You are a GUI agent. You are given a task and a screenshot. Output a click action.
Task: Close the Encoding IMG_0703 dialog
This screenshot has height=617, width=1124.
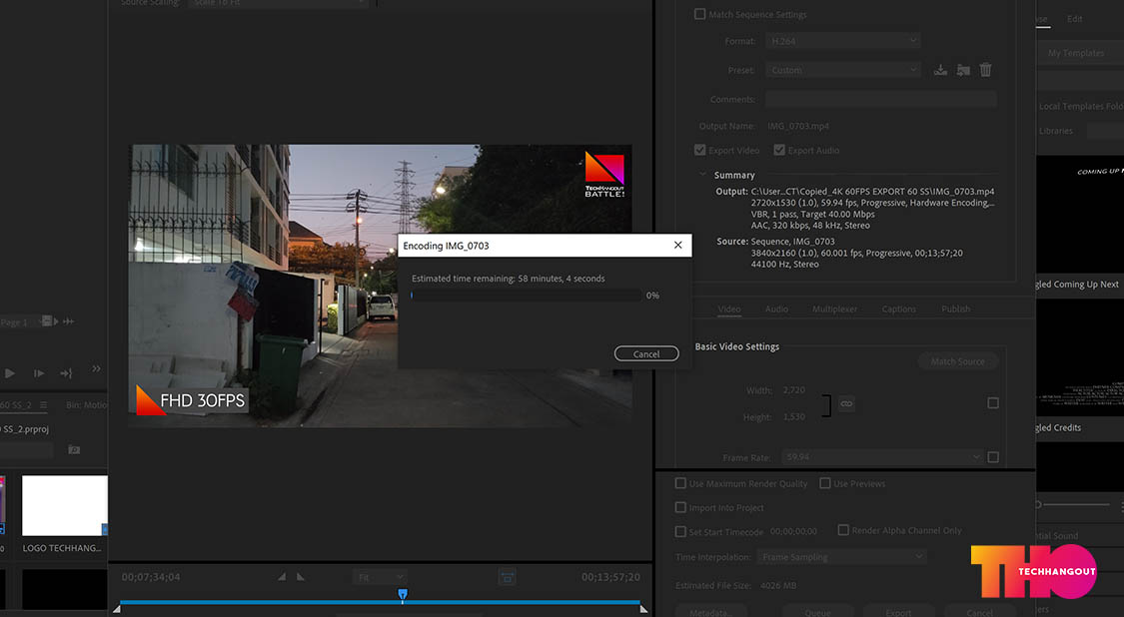(x=677, y=245)
